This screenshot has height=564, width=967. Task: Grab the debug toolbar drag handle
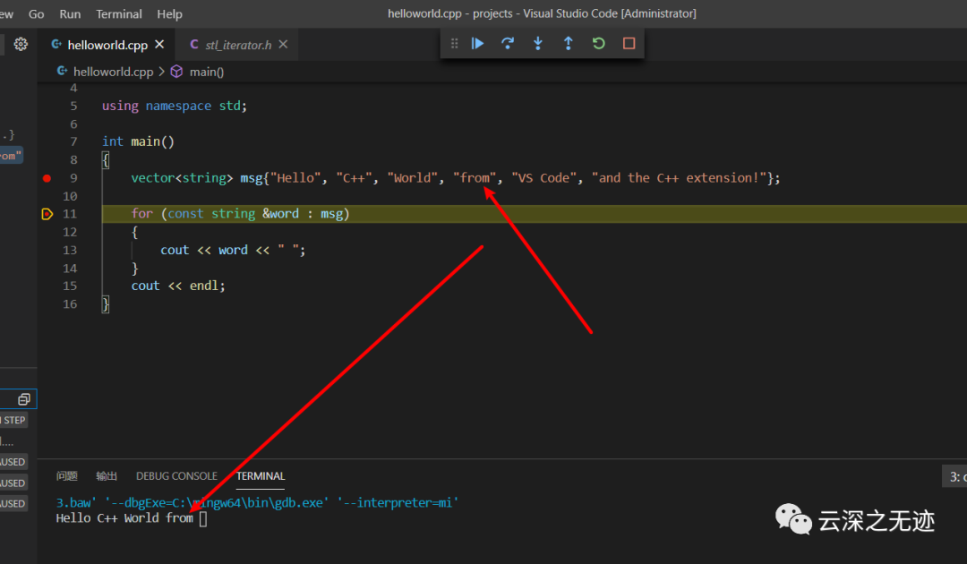coord(455,44)
